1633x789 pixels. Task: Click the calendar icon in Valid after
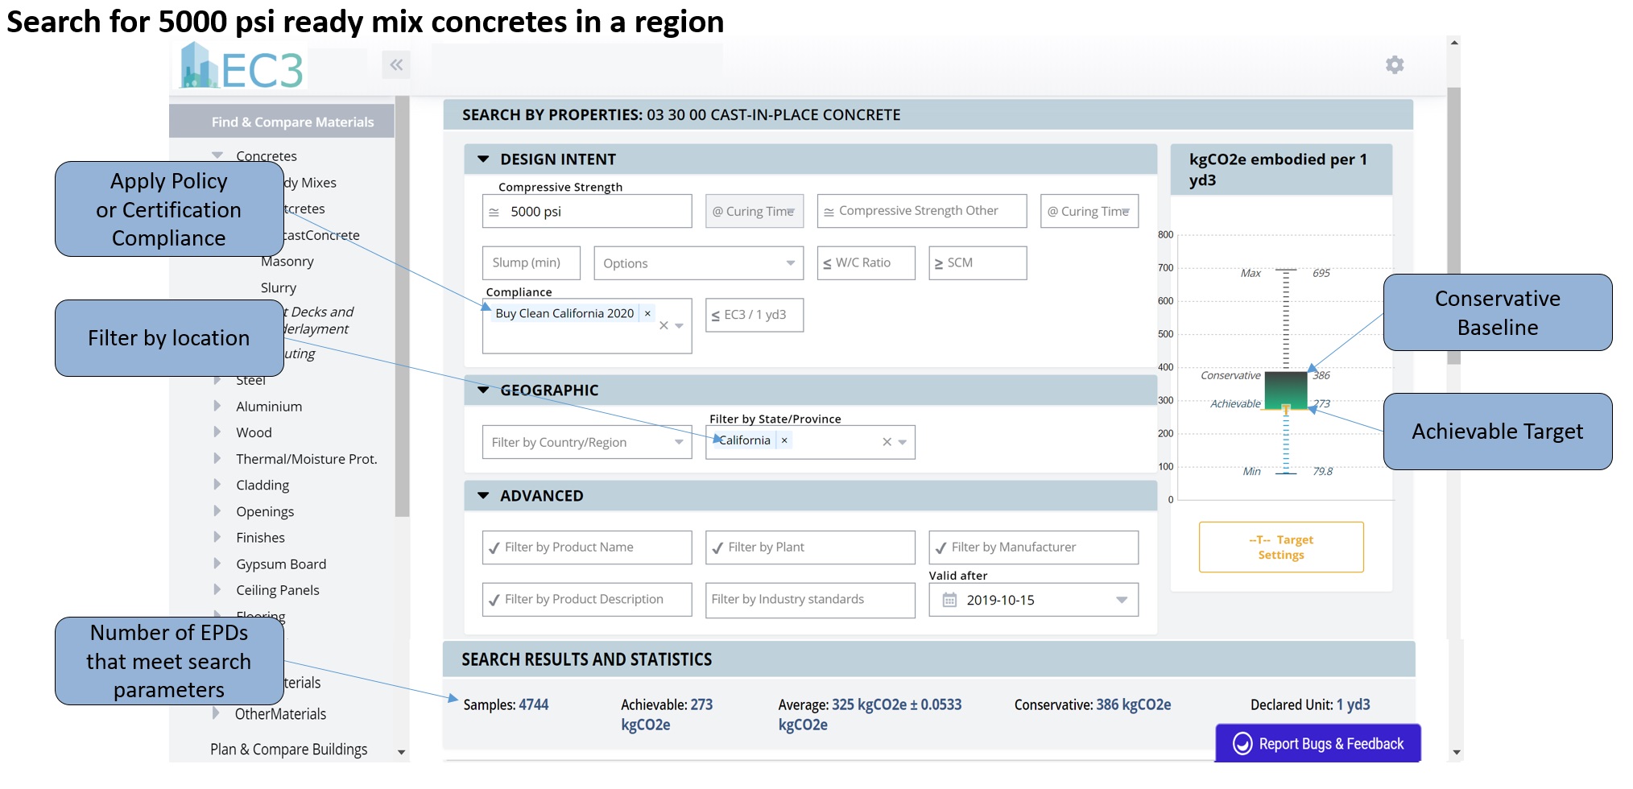[x=949, y=600]
